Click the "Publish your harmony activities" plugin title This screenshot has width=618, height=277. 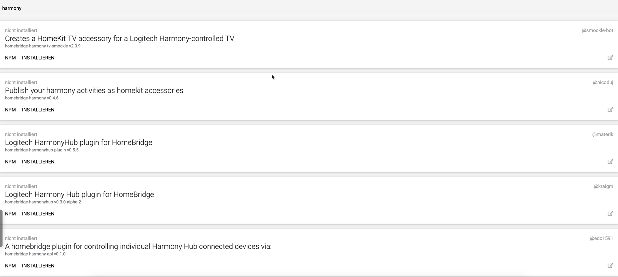click(x=94, y=90)
